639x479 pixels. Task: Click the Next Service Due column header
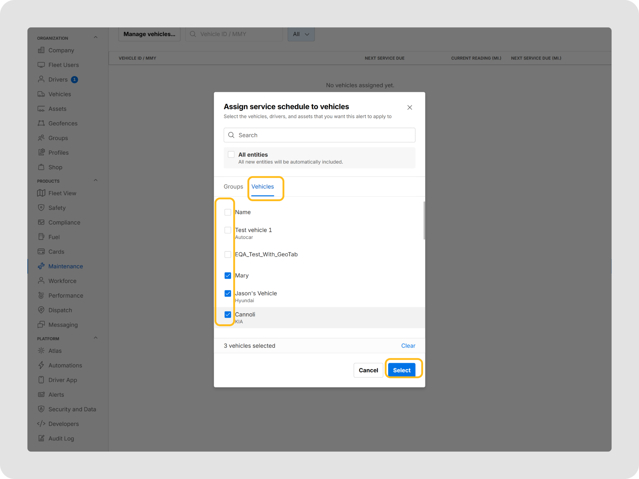click(385, 58)
